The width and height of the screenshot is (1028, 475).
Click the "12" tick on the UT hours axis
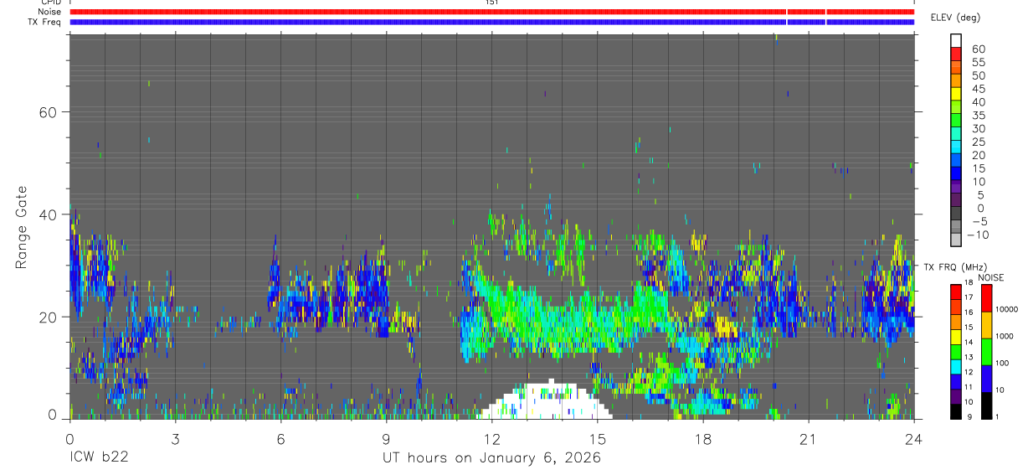[x=491, y=438]
